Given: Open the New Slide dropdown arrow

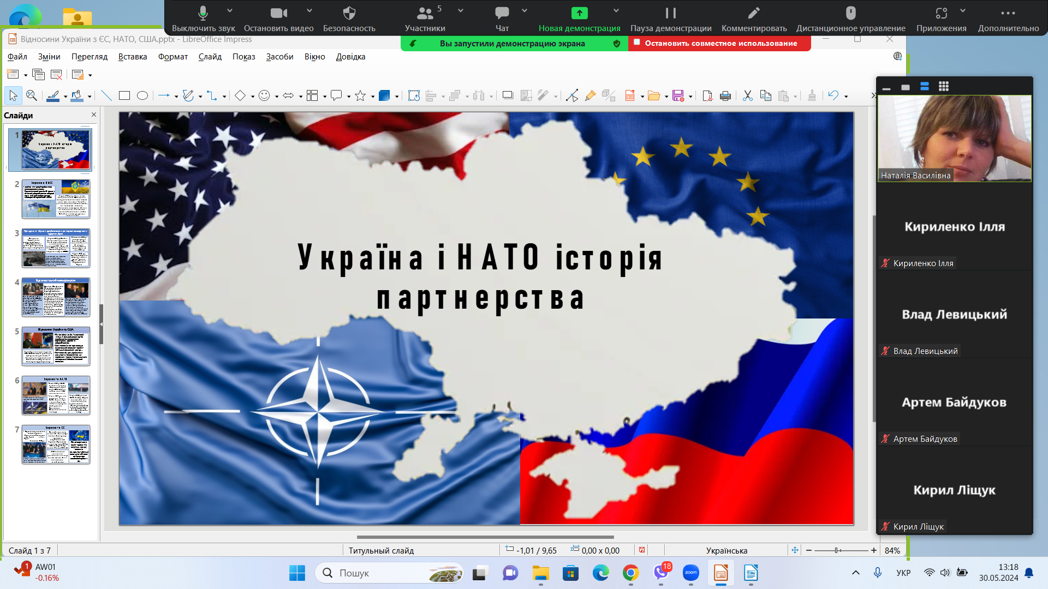Looking at the screenshot, I should coord(26,75).
